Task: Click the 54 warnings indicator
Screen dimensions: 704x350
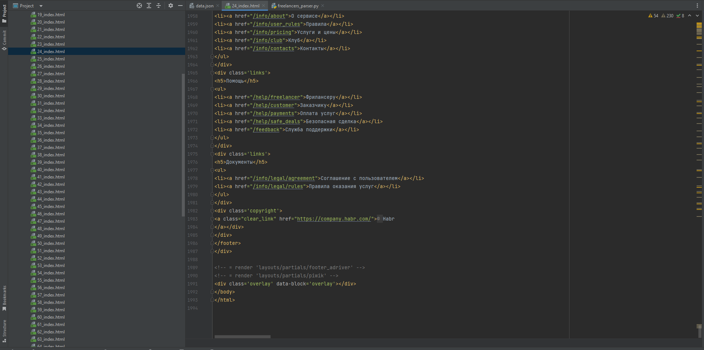Action: (653, 16)
